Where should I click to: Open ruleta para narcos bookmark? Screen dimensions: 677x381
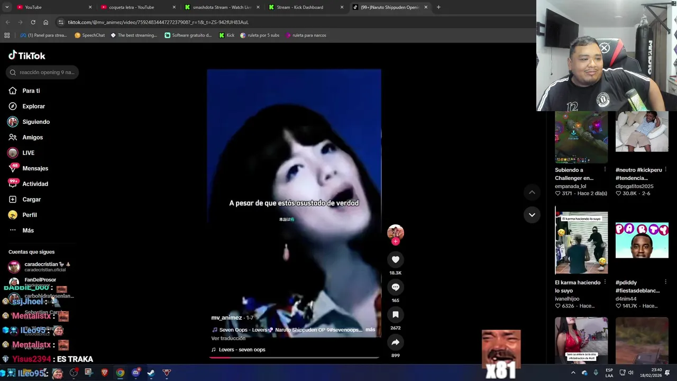coord(306,35)
